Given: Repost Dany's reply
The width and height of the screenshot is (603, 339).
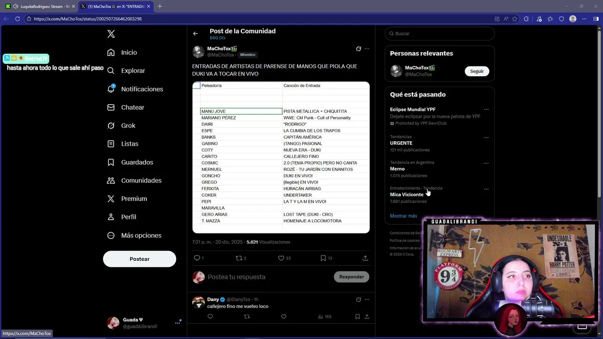Looking at the screenshot, I should click(247, 316).
